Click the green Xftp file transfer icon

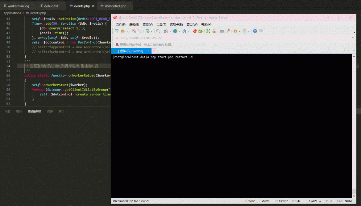[x=201, y=31]
